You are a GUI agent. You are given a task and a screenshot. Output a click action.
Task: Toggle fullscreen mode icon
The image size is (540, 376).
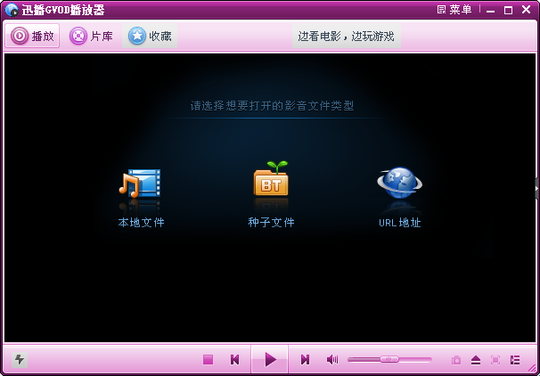click(495, 360)
